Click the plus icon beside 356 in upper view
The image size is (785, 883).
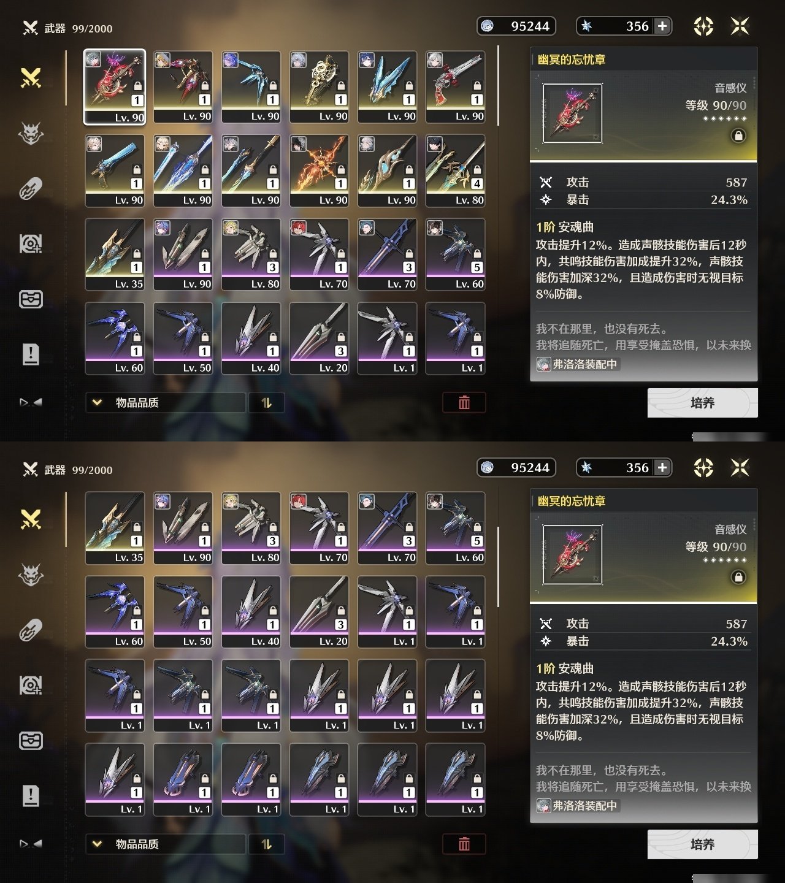pyautogui.click(x=662, y=26)
